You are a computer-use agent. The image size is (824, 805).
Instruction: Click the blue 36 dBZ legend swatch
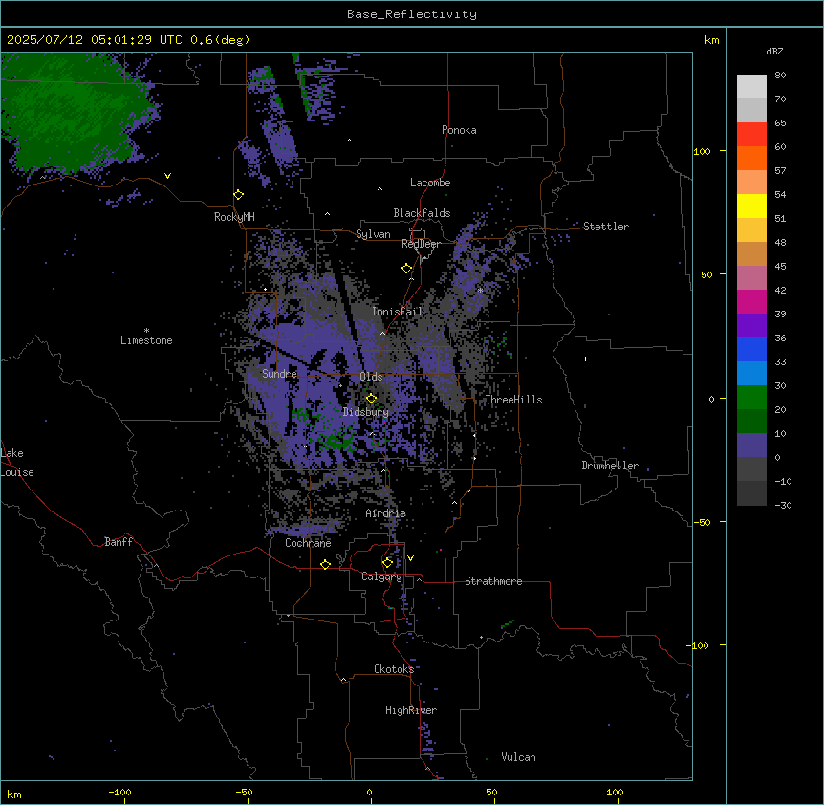click(x=751, y=349)
